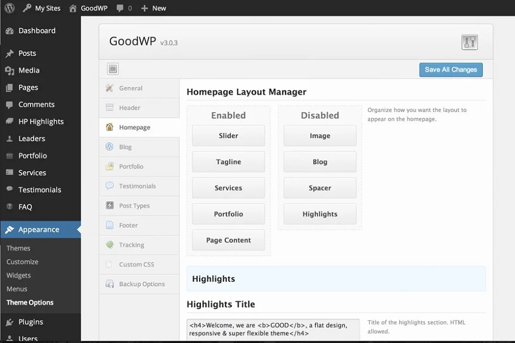Open Testimonials in the admin sidebar
The image size is (515, 343).
[40, 190]
